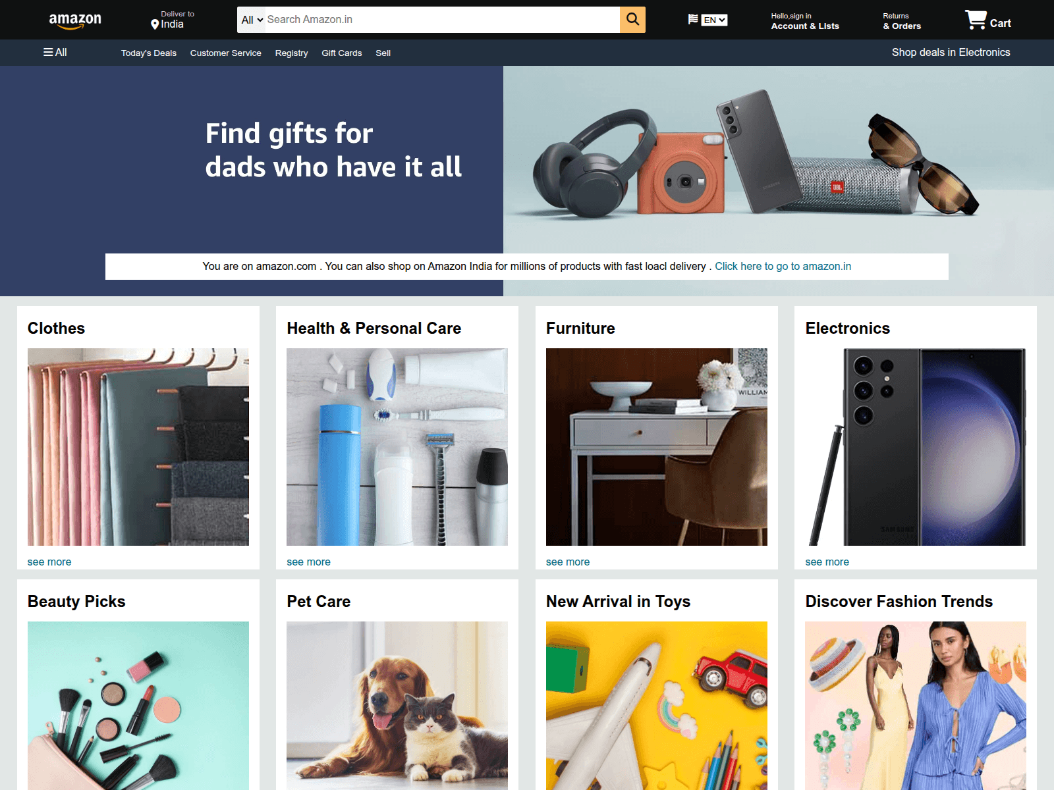The width and height of the screenshot is (1054, 790).
Task: Expand the All search category dropdown
Action: point(252,20)
